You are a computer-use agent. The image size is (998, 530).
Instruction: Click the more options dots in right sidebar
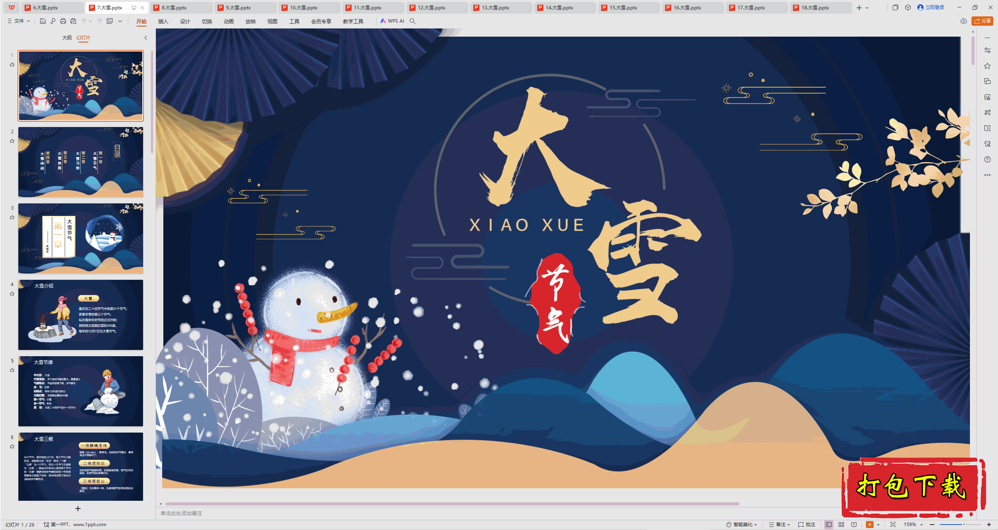point(987,175)
